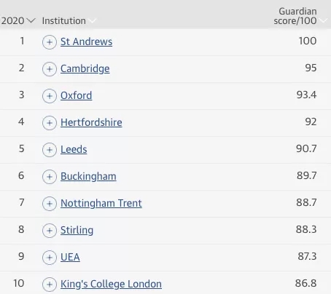331x294 pixels.
Task: Open the Cambridge university link
Action: pos(85,69)
